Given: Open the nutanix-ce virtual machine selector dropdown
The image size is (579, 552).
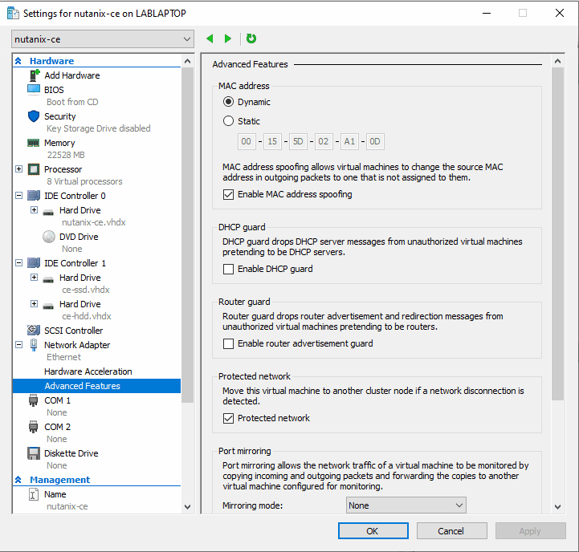Looking at the screenshot, I should (103, 39).
